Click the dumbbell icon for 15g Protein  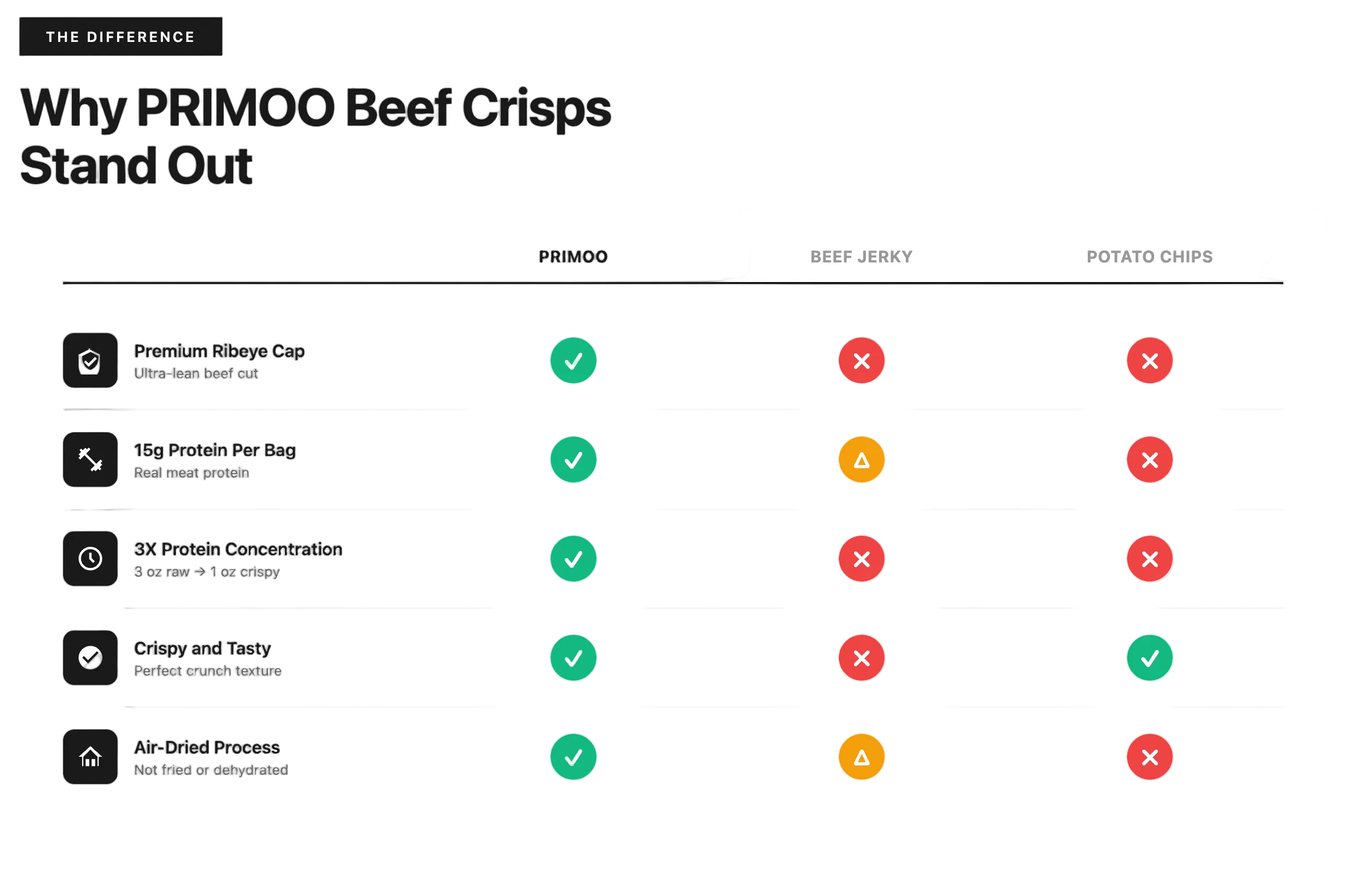click(90, 459)
